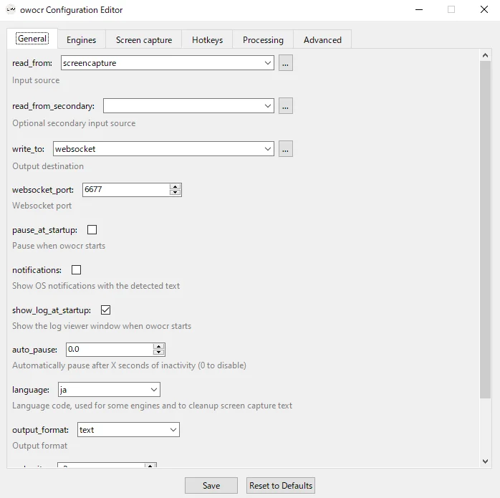The width and height of the screenshot is (500, 498).
Task: Open the Hotkeys tab
Action: pos(207,40)
